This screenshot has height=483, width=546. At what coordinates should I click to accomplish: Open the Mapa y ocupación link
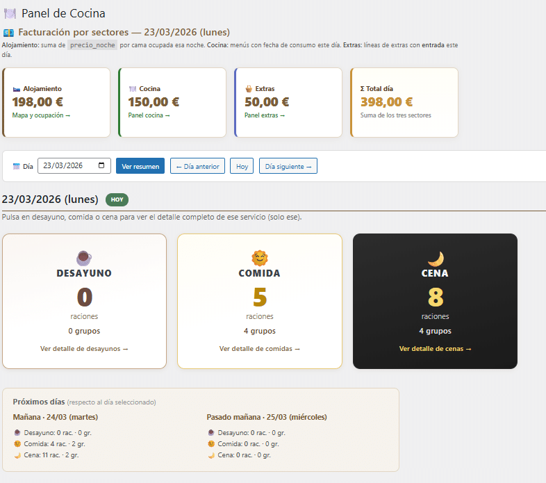pyautogui.click(x=41, y=115)
